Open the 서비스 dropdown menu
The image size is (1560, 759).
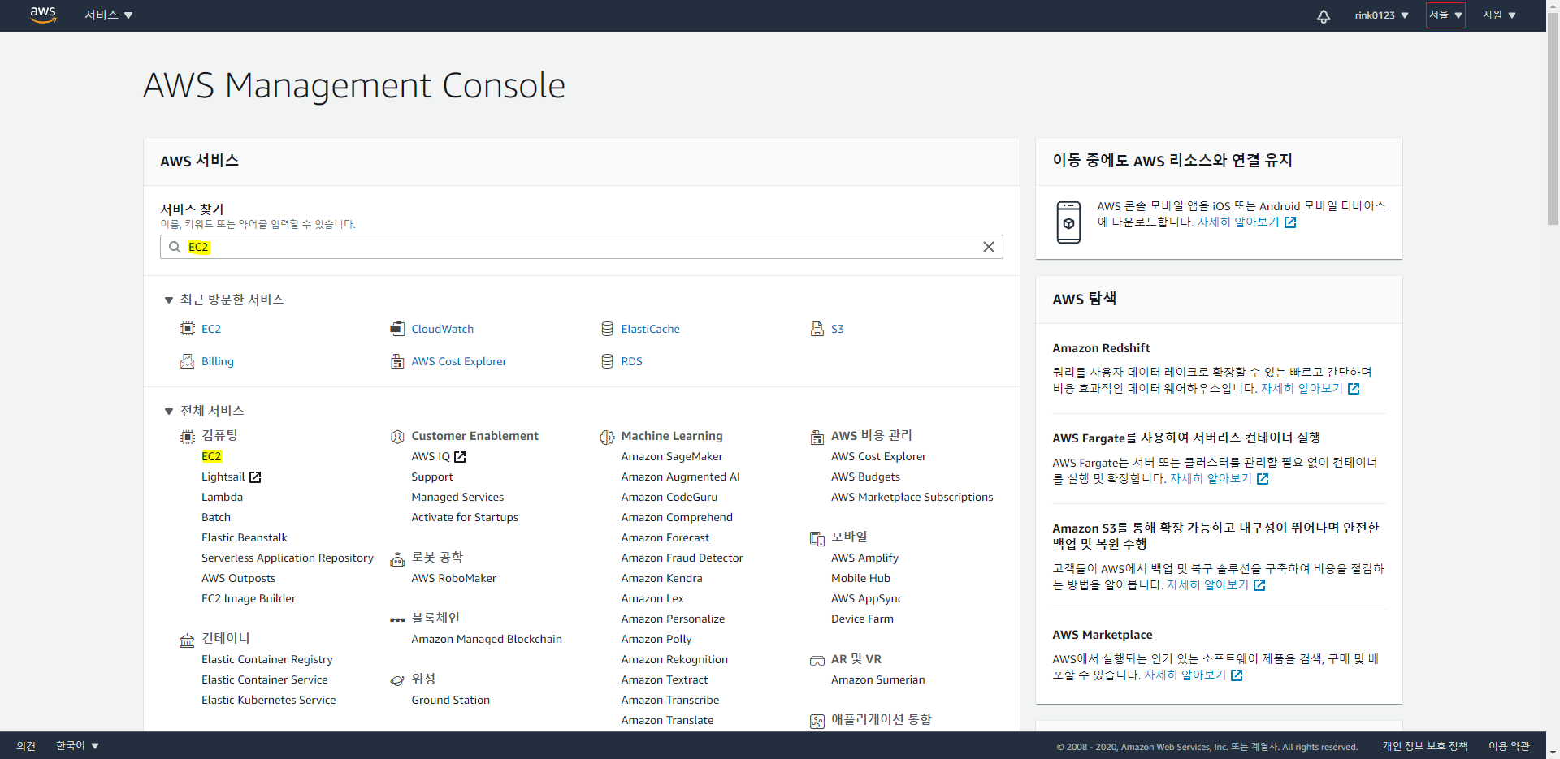click(108, 15)
